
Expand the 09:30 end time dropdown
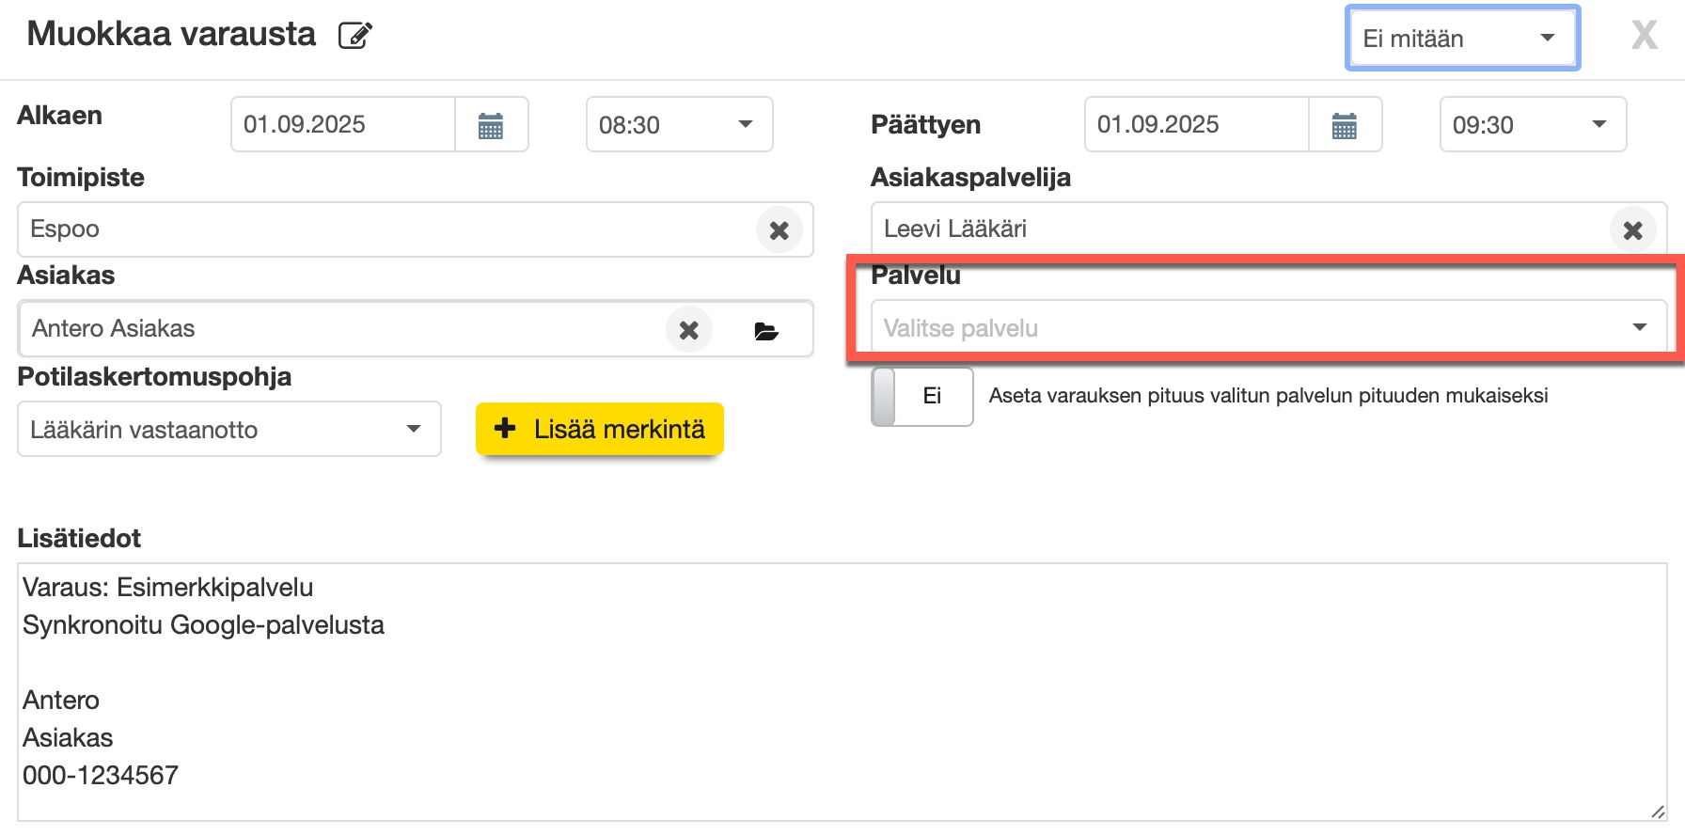point(1533,125)
